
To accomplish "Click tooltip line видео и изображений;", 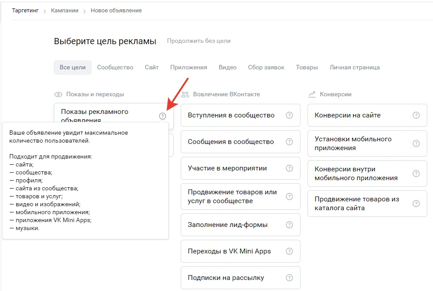I will (x=45, y=204).
